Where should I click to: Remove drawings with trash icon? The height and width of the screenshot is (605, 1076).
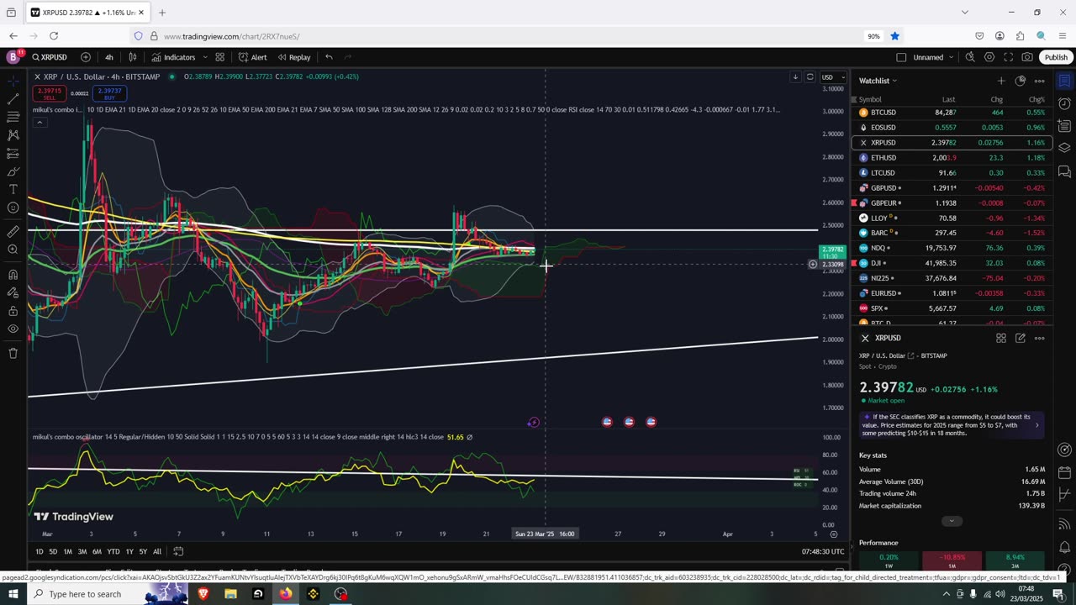tap(13, 353)
